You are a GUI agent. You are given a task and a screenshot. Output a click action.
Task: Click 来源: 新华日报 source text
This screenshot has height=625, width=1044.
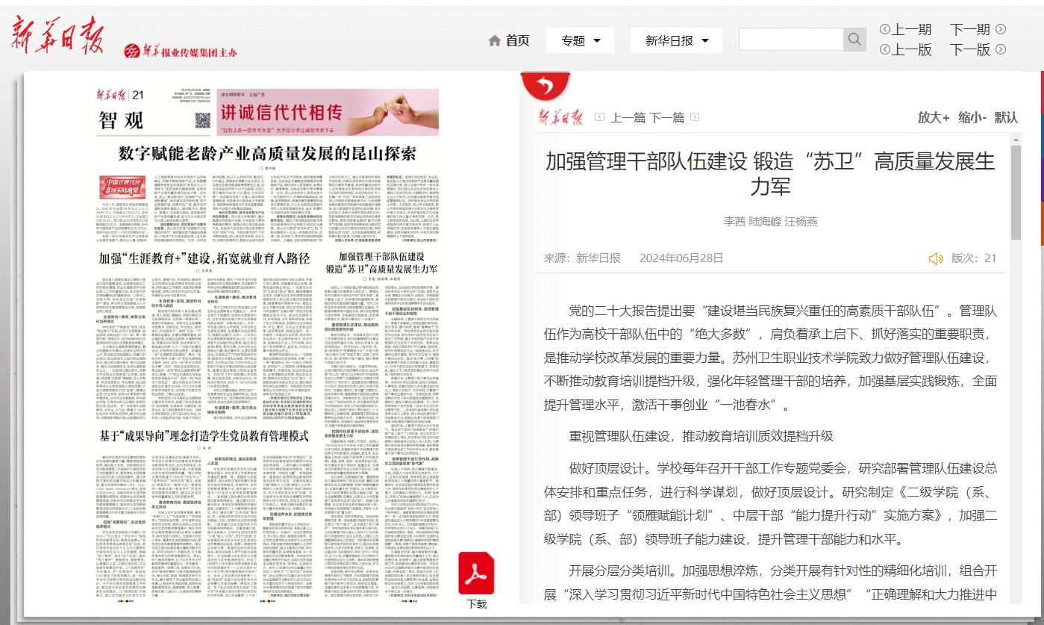pyautogui.click(x=582, y=258)
